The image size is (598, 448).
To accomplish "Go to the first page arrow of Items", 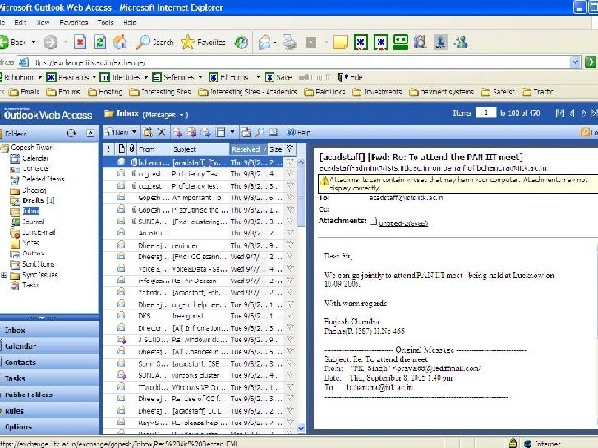I will click(560, 113).
